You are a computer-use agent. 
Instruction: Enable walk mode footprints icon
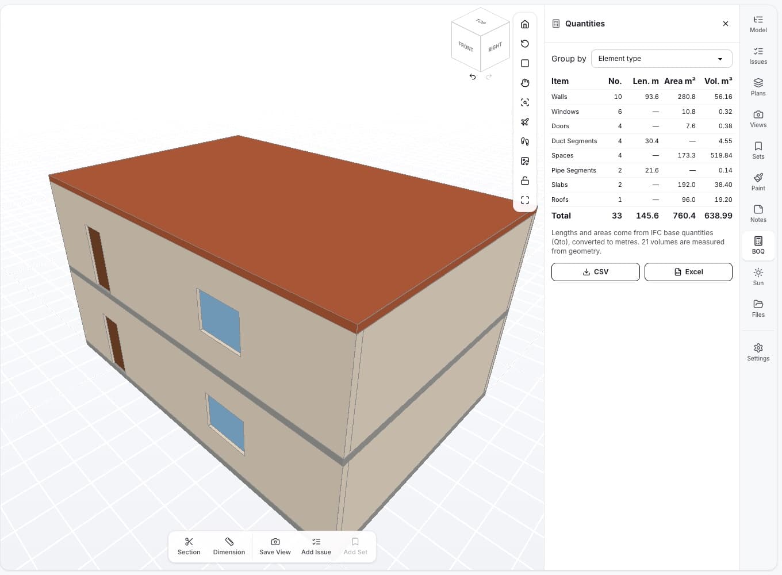[525, 141]
